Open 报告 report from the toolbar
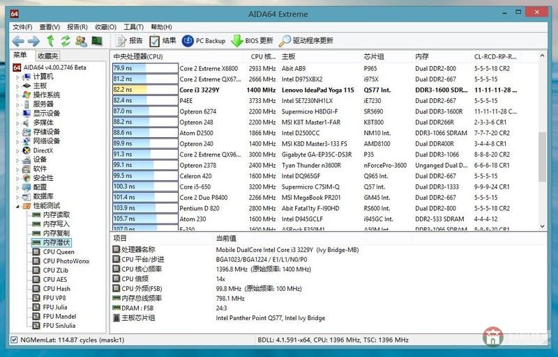558x357 pixels. coord(129,41)
